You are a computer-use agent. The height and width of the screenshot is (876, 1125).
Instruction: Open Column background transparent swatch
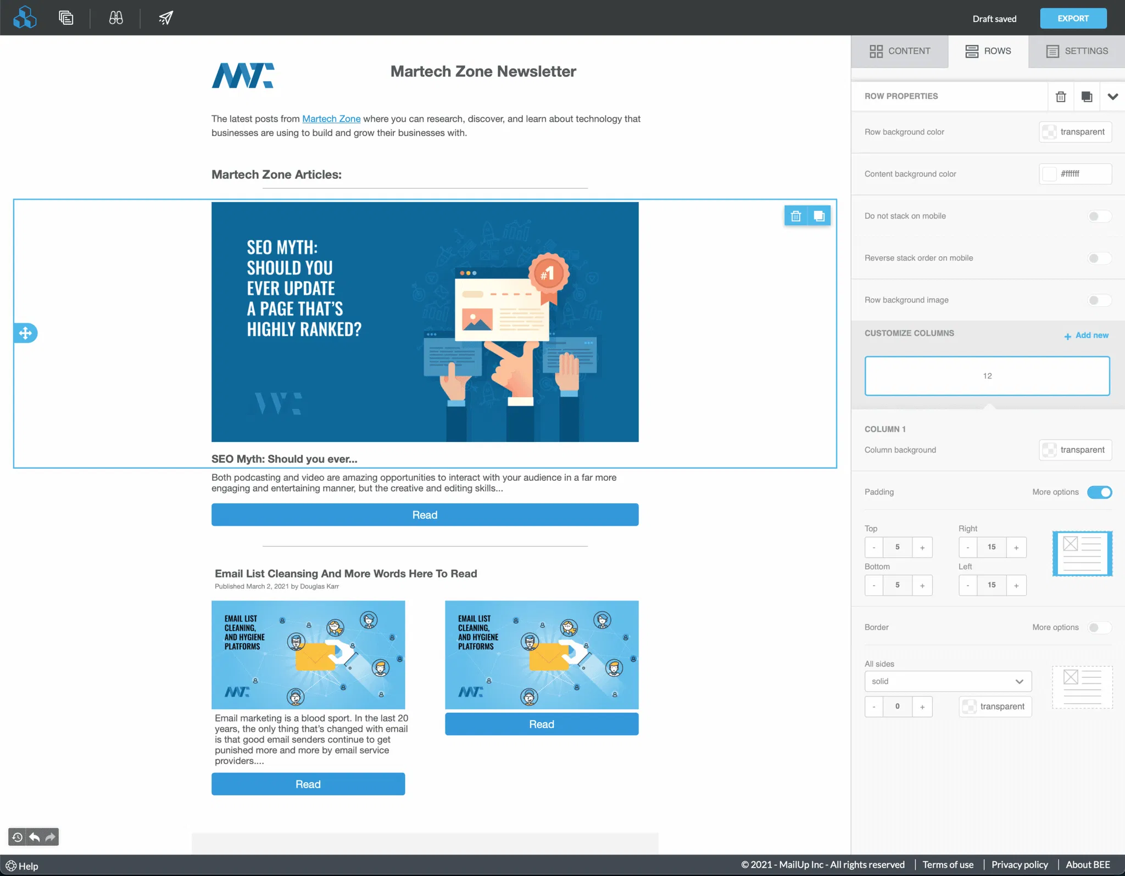pyautogui.click(x=1075, y=450)
